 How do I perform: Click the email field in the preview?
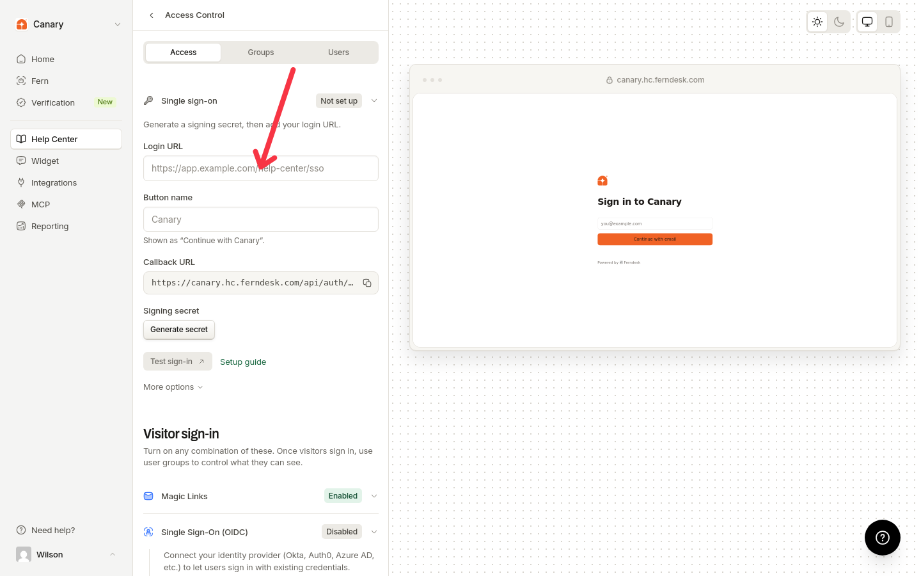[655, 224]
